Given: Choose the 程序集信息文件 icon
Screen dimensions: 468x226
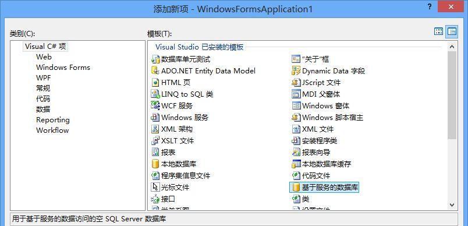Looking at the screenshot, I should pos(155,175).
